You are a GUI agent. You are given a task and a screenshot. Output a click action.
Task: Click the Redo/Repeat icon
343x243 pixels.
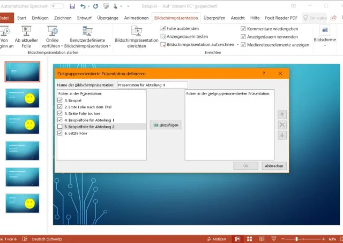(95, 6)
